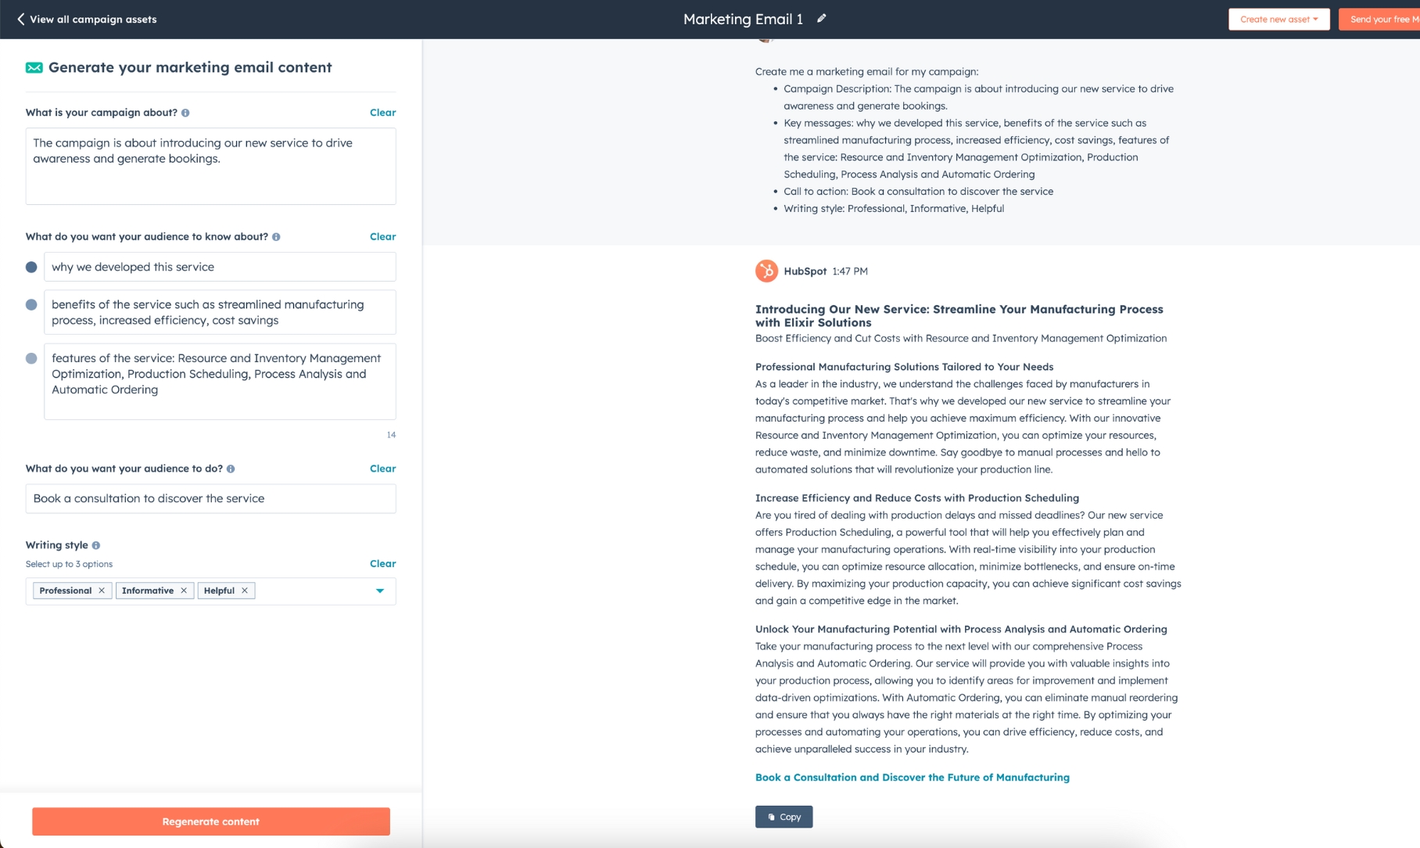Edit the 'Book a consultation' call to action field

(x=211, y=498)
